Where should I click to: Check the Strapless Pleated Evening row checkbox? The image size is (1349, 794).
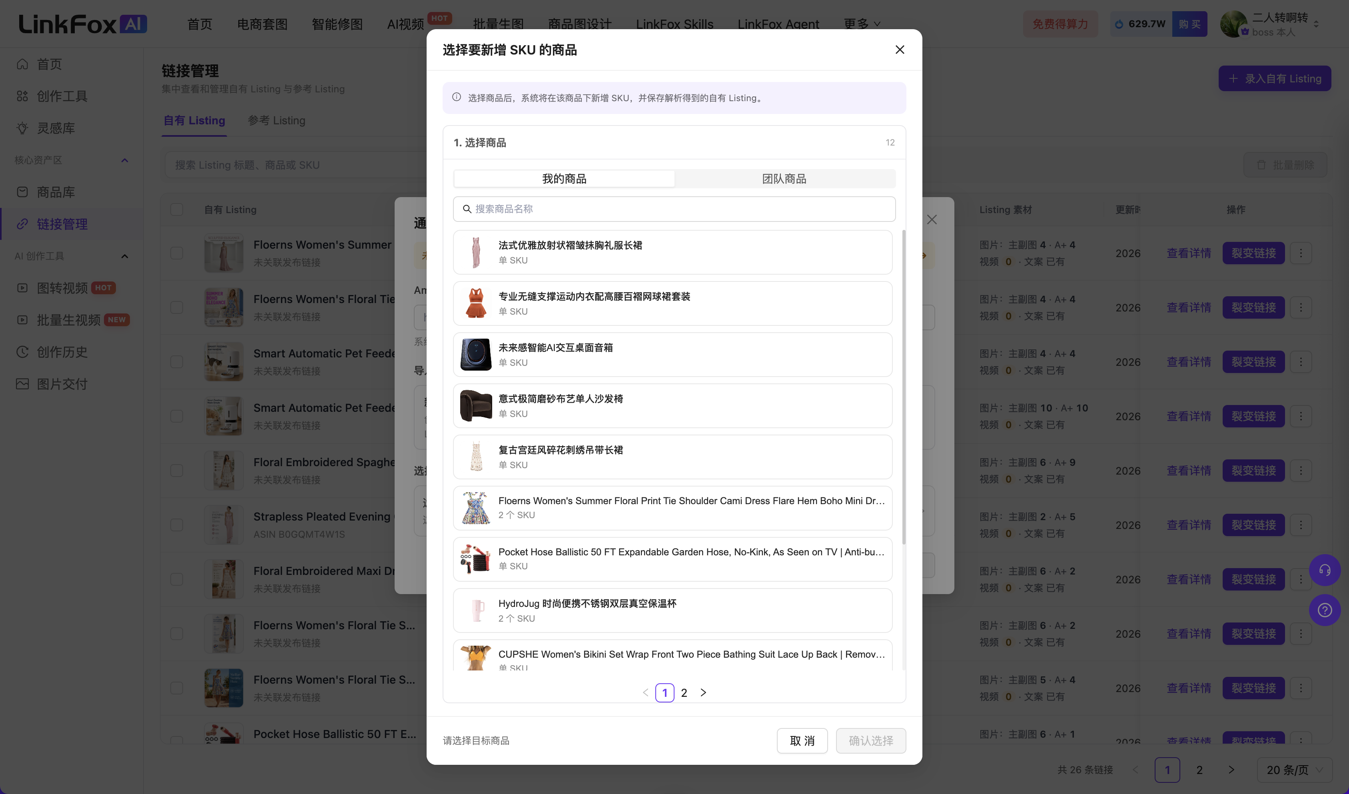[177, 525]
